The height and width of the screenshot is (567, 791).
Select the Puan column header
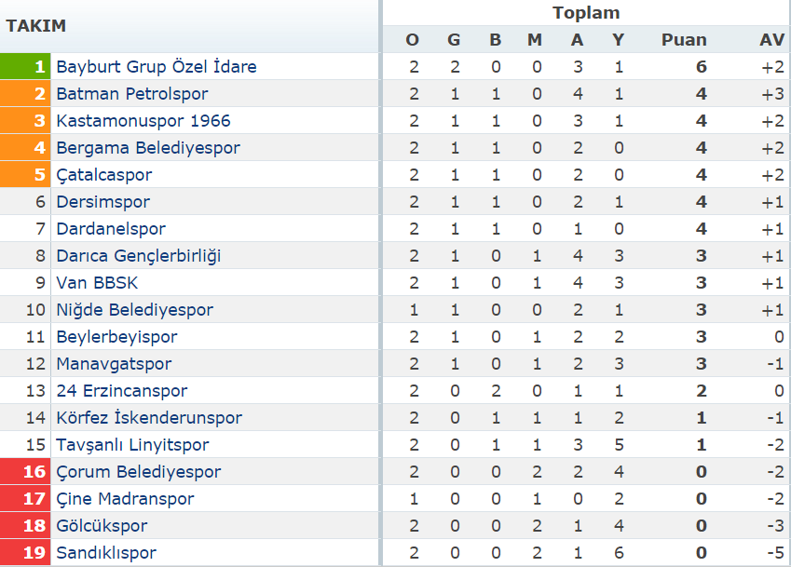click(x=684, y=40)
